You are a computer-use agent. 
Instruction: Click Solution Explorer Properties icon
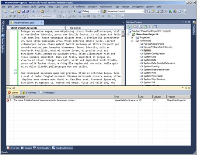(129, 27)
